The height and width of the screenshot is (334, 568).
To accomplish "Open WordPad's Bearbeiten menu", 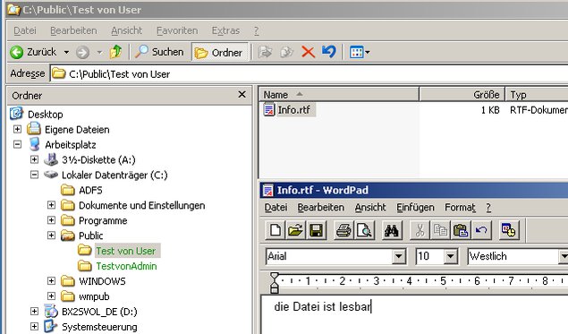I will 320,208.
